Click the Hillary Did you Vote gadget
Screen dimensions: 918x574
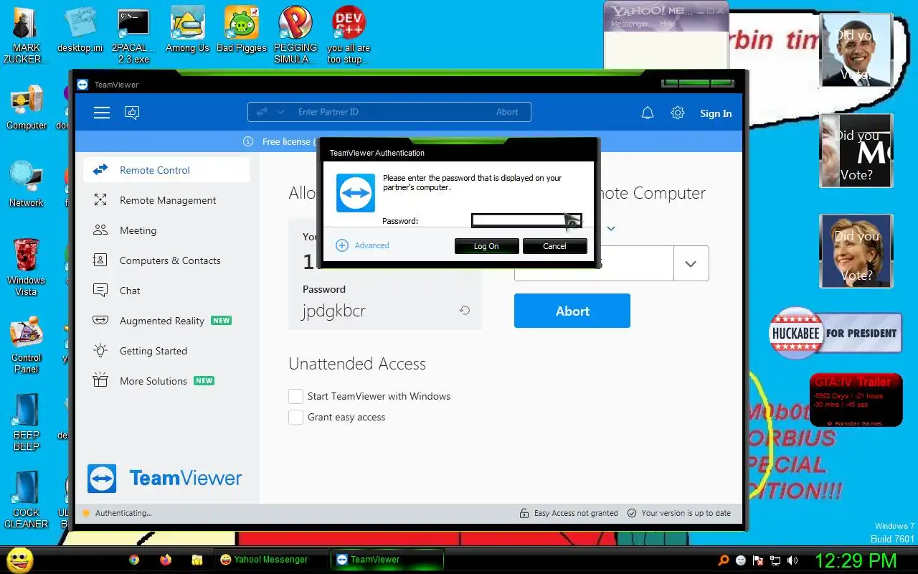pos(856,251)
